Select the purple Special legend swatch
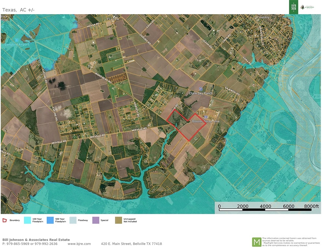 pos(96,221)
